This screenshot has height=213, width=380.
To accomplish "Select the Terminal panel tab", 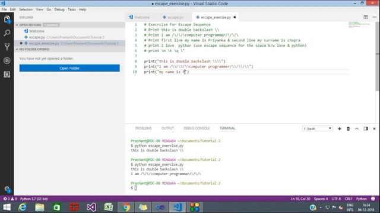I will (x=227, y=128).
